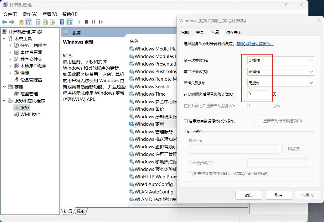Click the Export List toolbar icon
324x222 pixels.
click(53, 22)
